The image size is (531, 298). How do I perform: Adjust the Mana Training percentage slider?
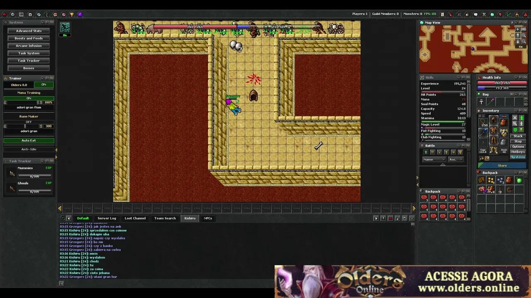(x=23, y=102)
